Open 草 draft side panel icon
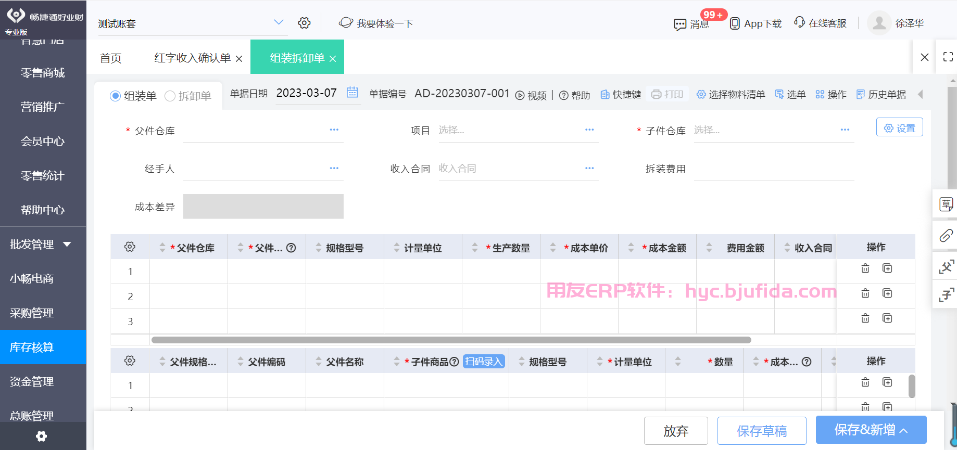Image resolution: width=957 pixels, height=450 pixels. click(x=946, y=204)
